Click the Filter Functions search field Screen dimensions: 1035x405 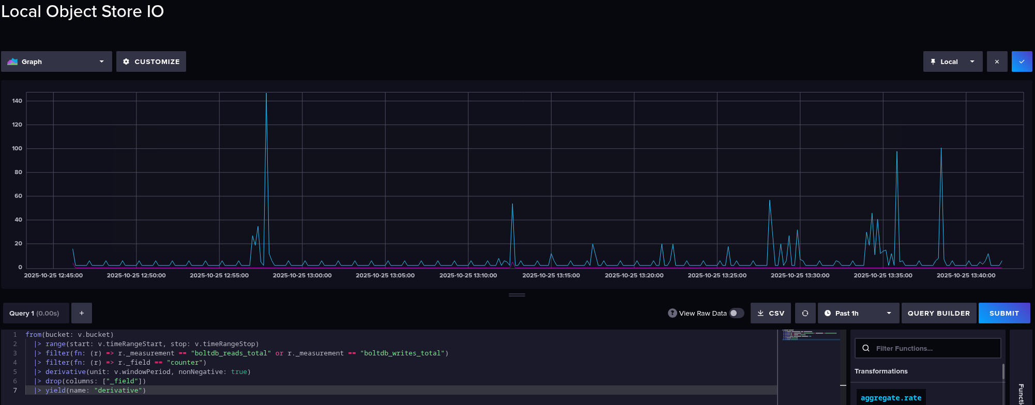(933, 348)
